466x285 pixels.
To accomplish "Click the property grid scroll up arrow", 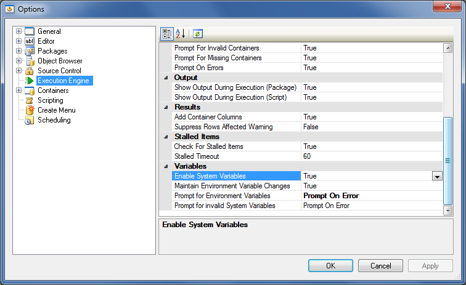I will tap(448, 48).
